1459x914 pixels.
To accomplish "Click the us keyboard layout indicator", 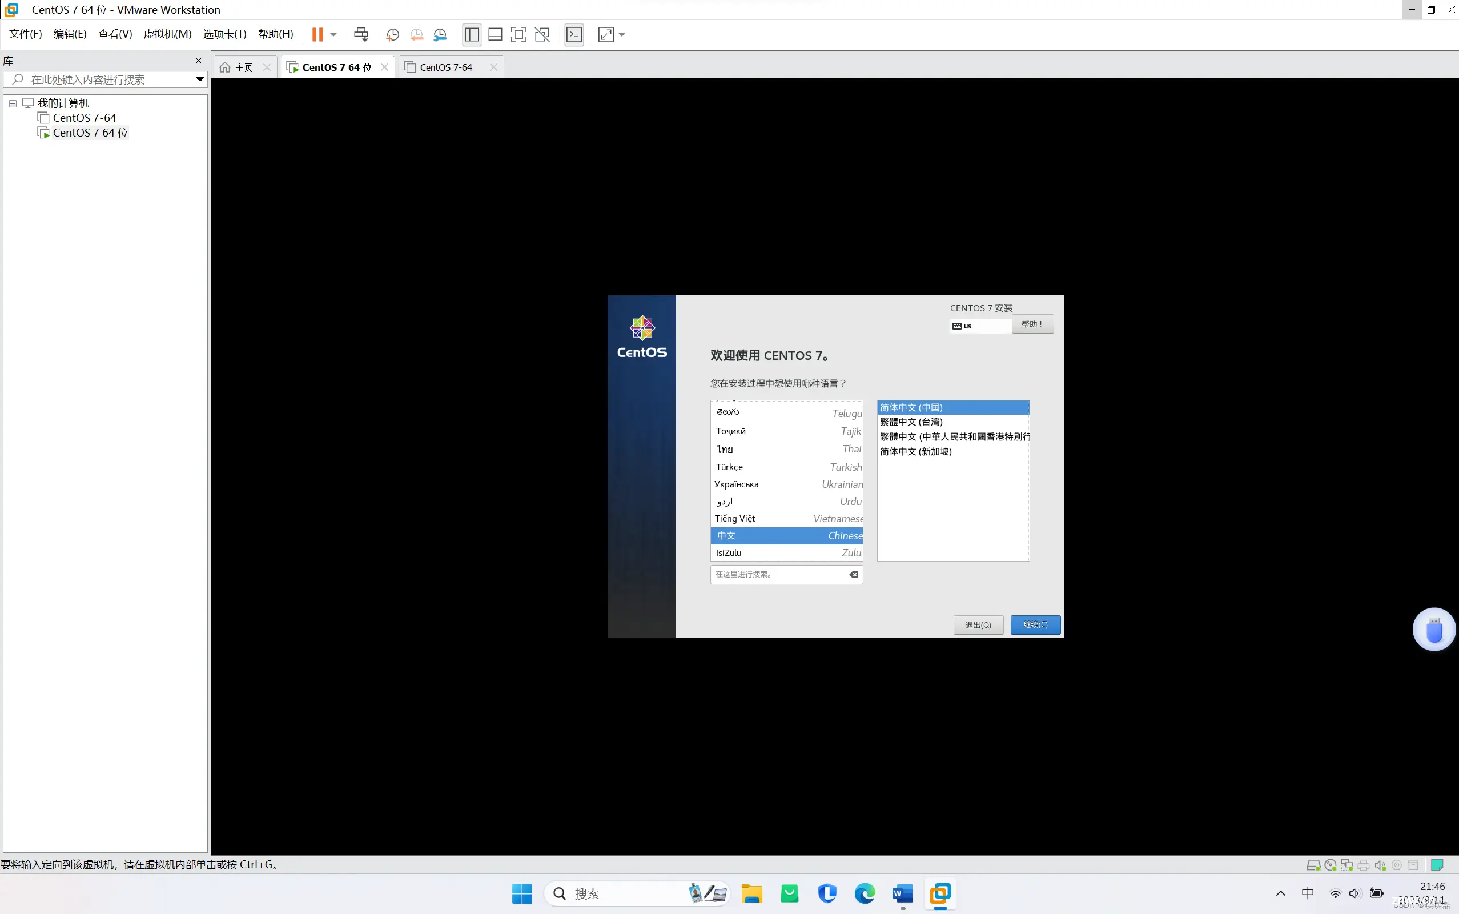I will click(x=980, y=326).
